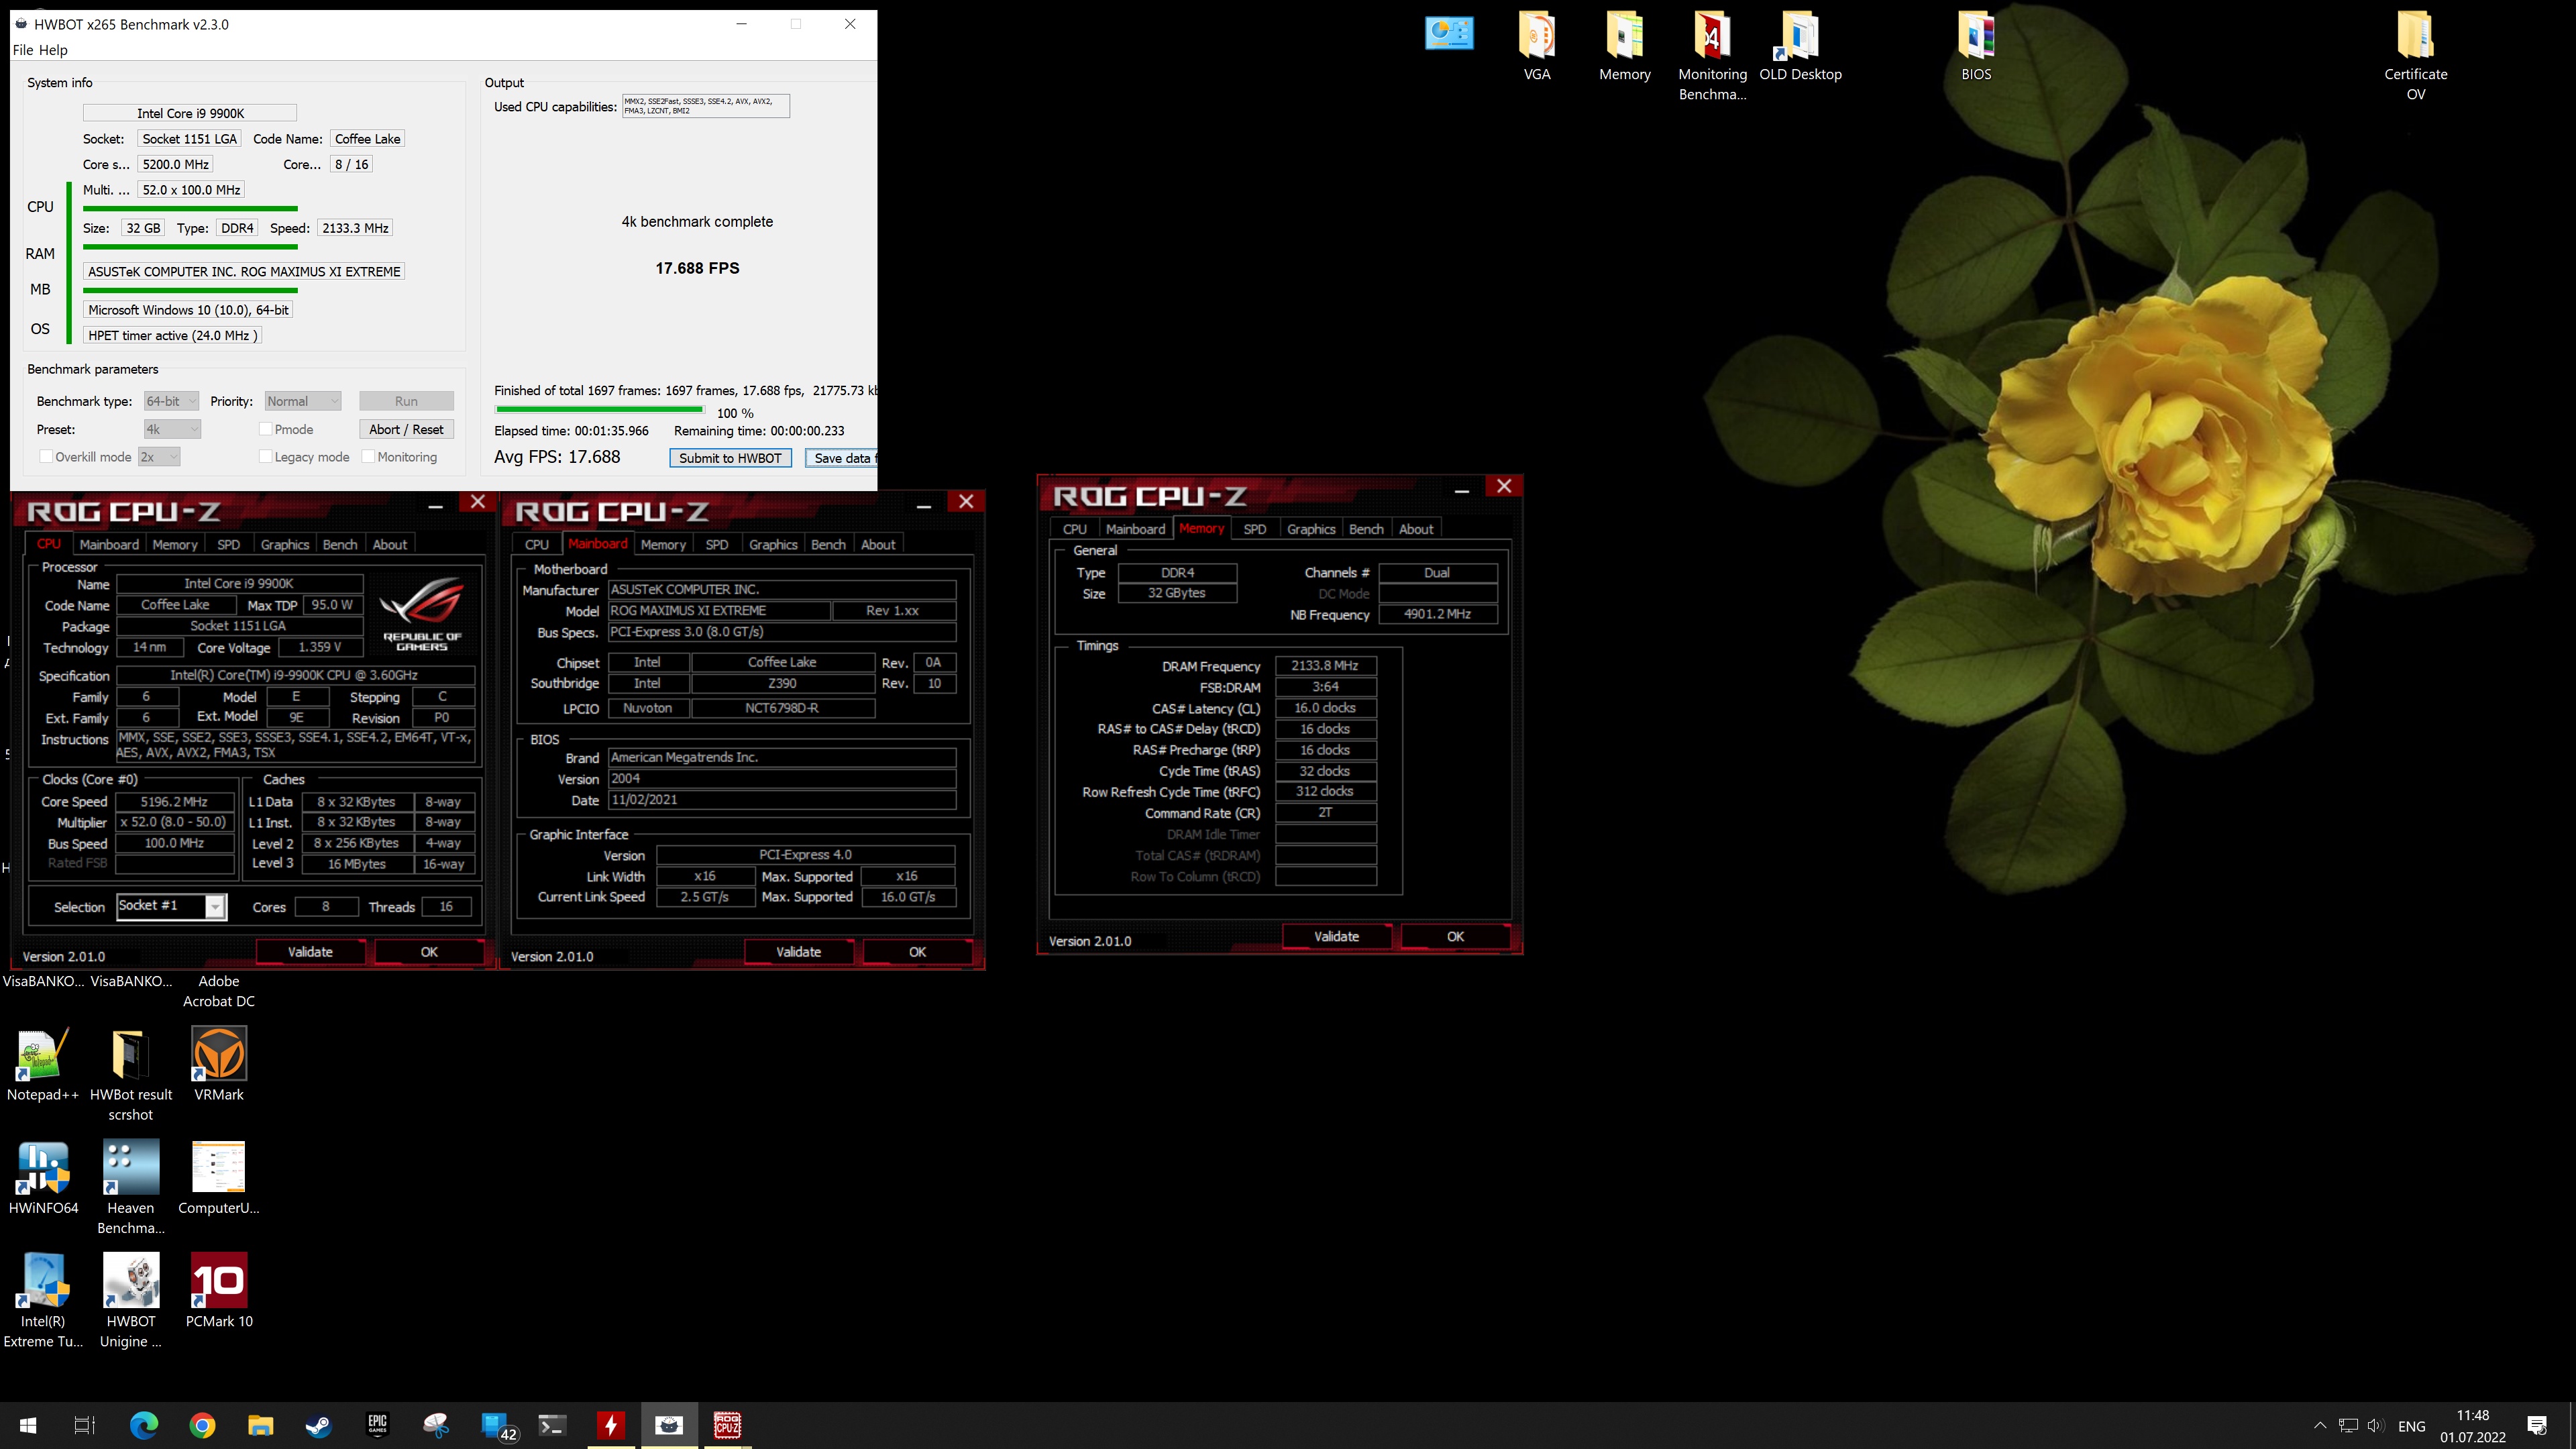2576x1449 pixels.
Task: Open the Certificate OV folder
Action: pyautogui.click(x=2415, y=56)
